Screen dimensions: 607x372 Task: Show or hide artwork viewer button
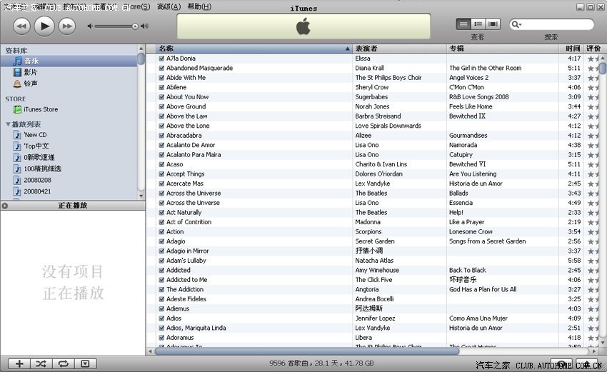(x=85, y=363)
